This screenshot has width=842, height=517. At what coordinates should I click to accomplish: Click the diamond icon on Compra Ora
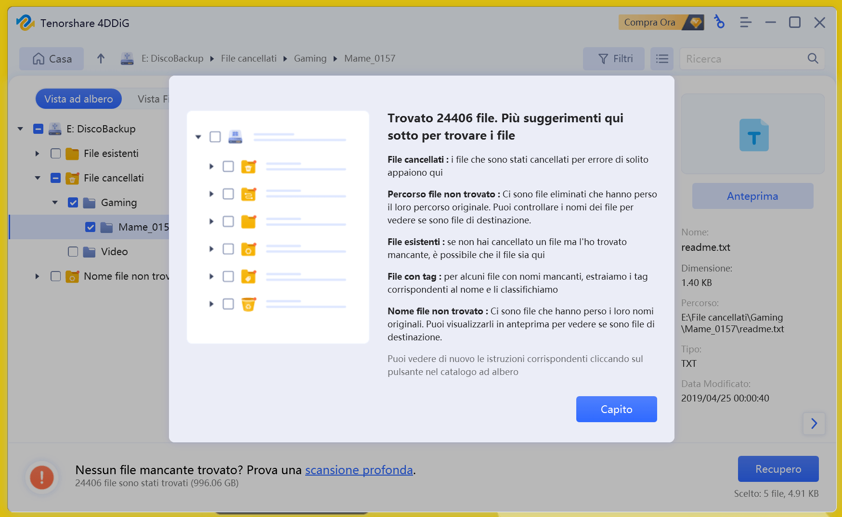pos(695,22)
